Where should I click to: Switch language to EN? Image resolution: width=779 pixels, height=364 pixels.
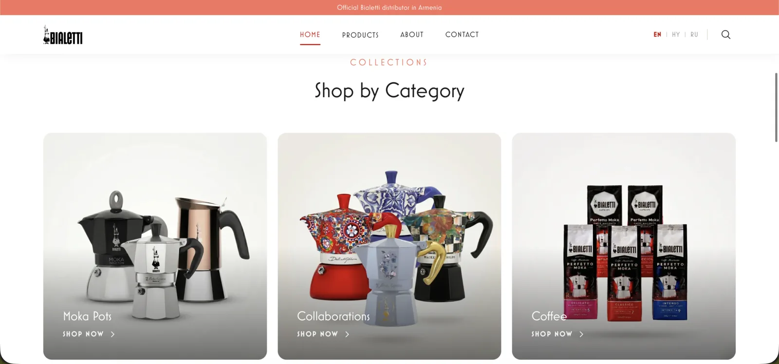(x=657, y=35)
